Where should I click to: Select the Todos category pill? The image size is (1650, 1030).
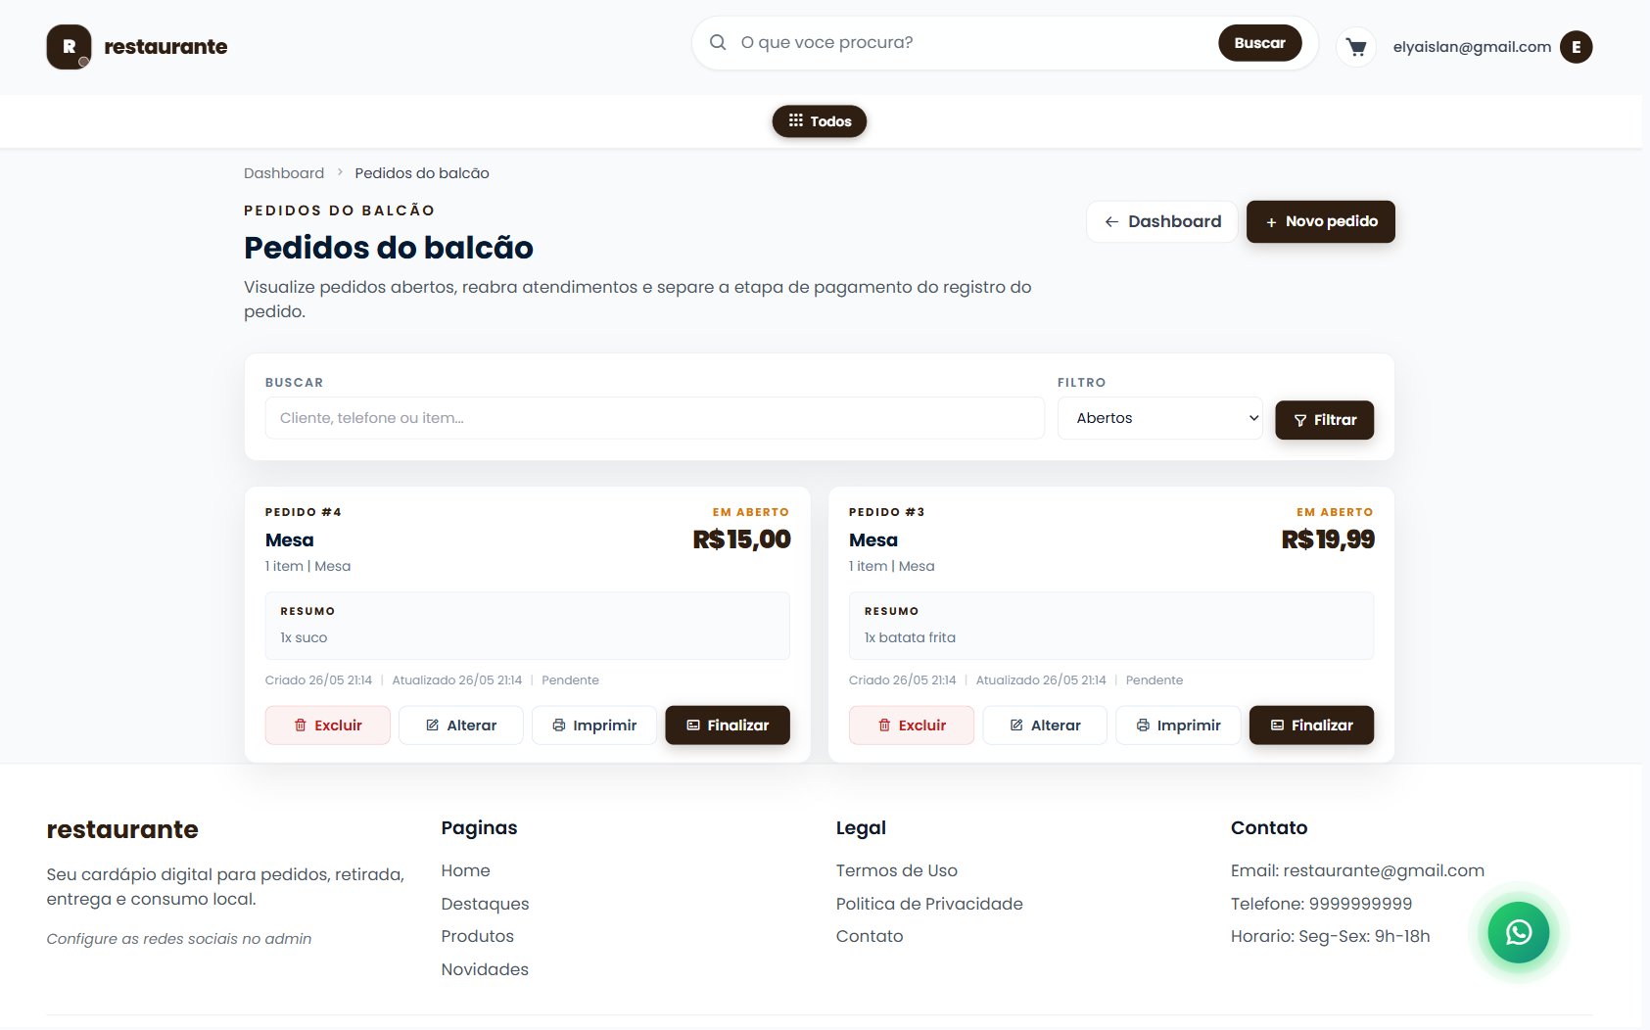tap(820, 121)
